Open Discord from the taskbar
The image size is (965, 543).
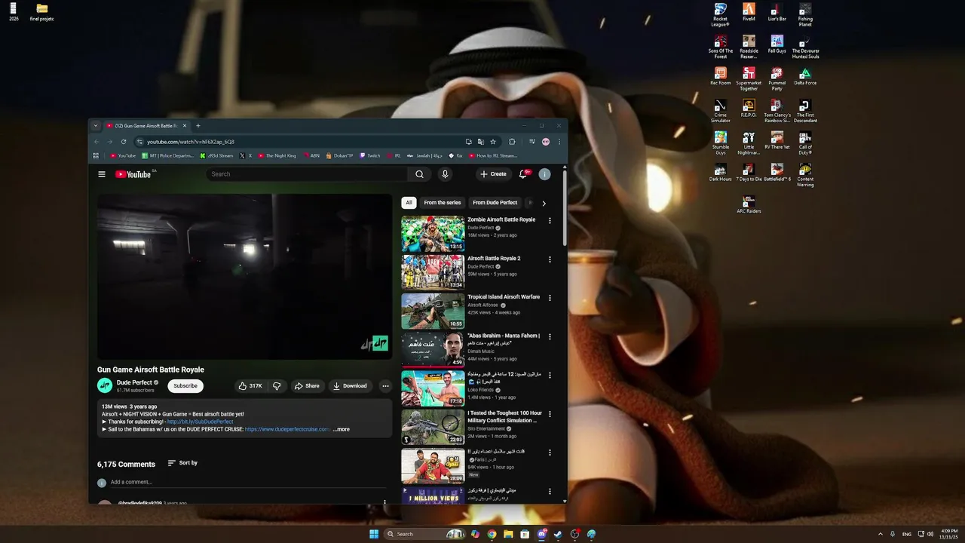(541, 534)
